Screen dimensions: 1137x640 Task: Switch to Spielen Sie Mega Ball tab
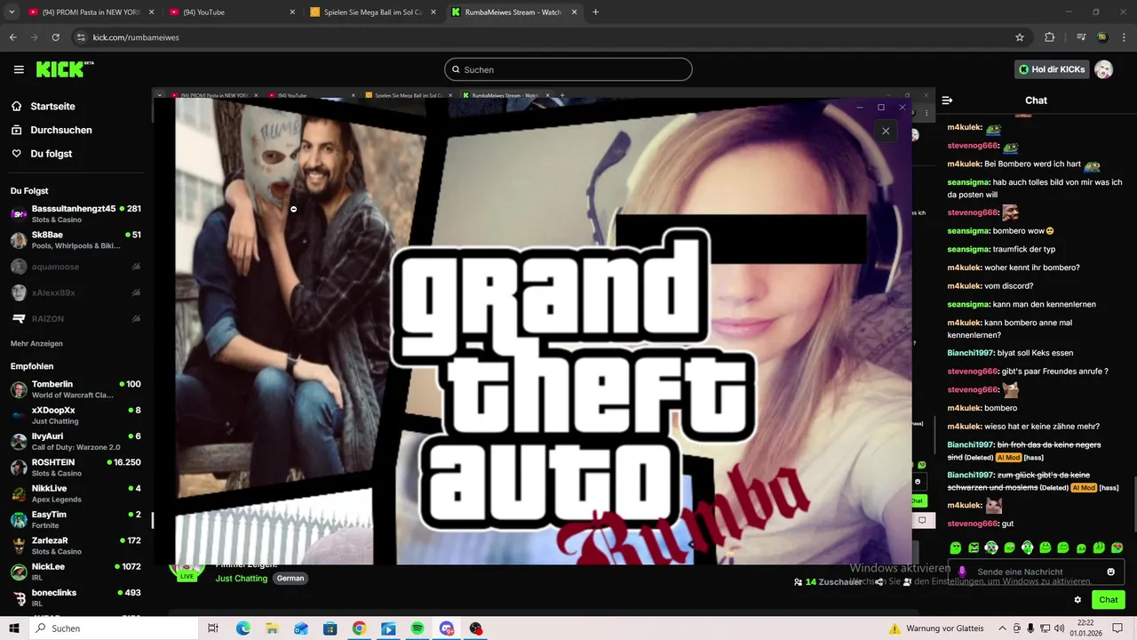373,12
